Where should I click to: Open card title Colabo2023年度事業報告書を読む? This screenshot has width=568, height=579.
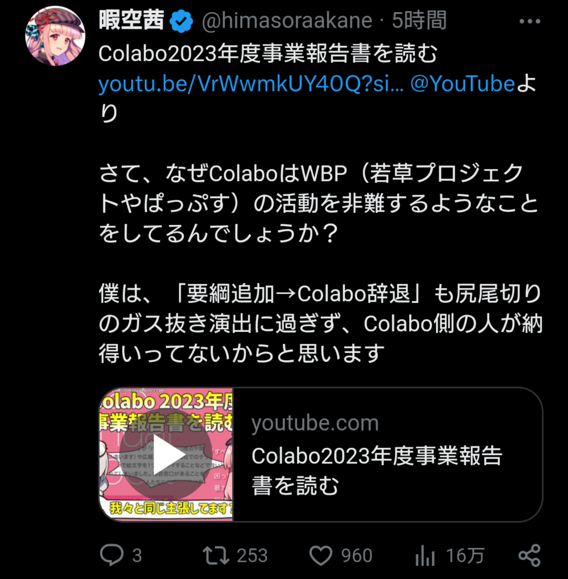[377, 471]
